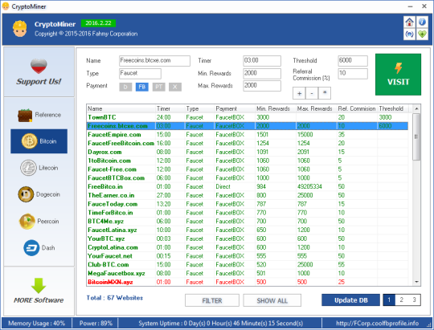Open the FCorp.coolfbprofile.info link
Screen dimensions: 434x330
(377, 323)
